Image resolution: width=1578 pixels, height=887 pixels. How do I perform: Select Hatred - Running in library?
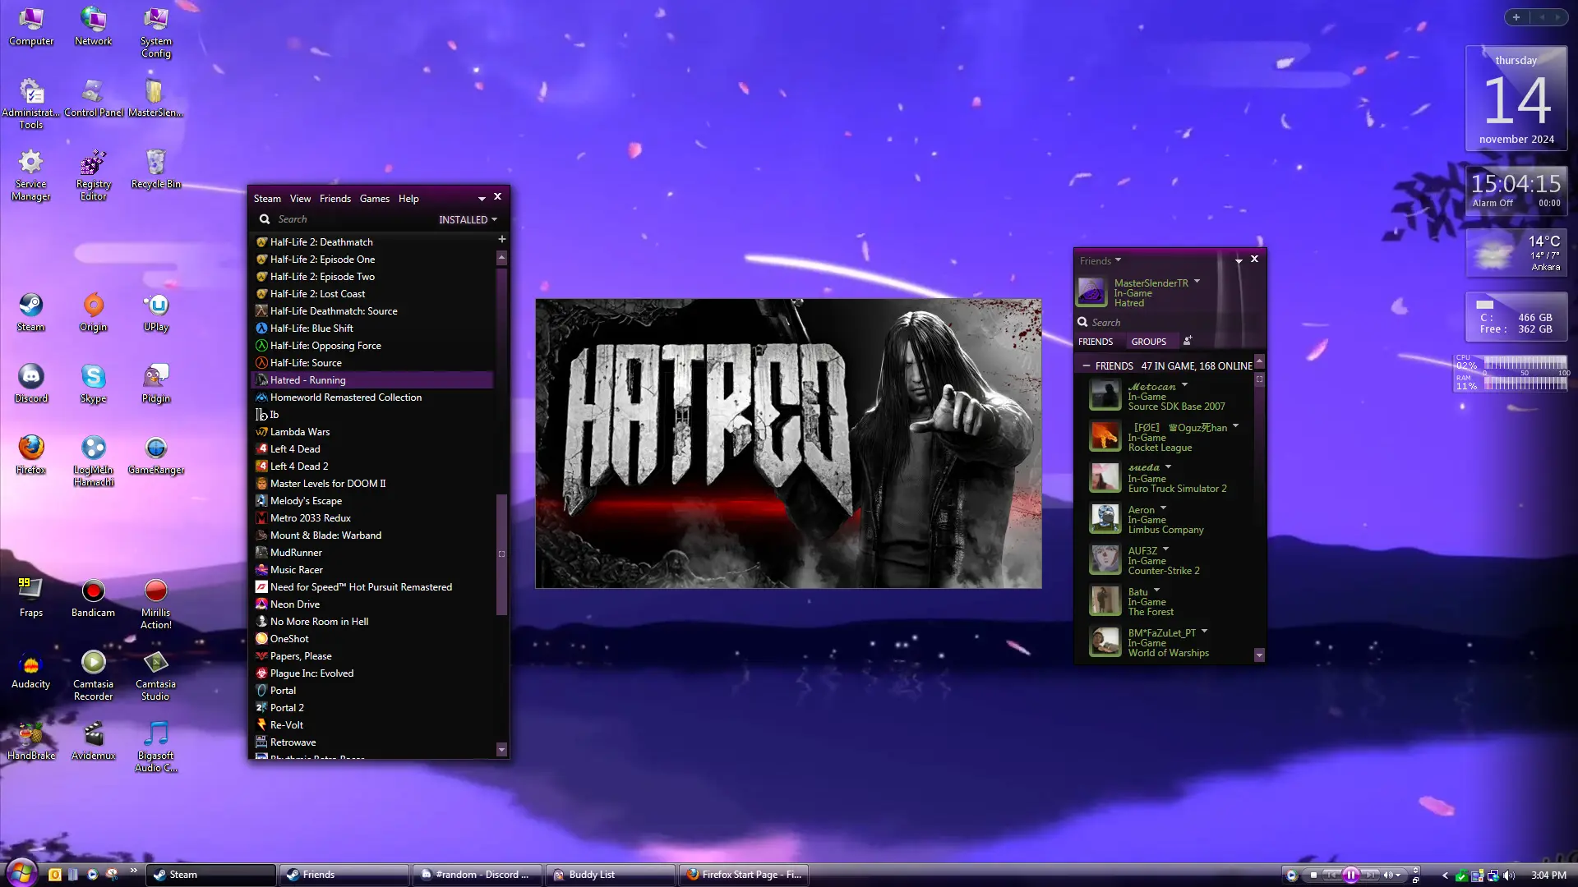[x=371, y=380]
